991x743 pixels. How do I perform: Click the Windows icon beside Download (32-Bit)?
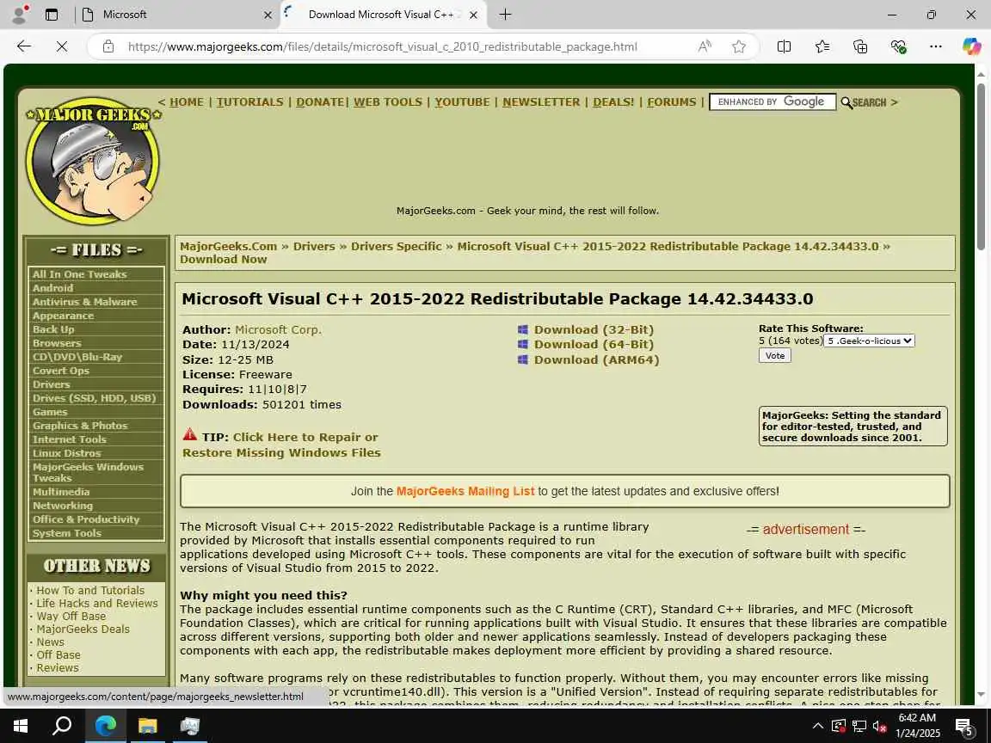coord(523,330)
